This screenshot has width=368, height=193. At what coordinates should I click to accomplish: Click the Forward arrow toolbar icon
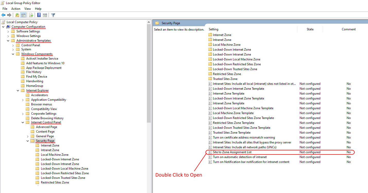(x=9, y=15)
